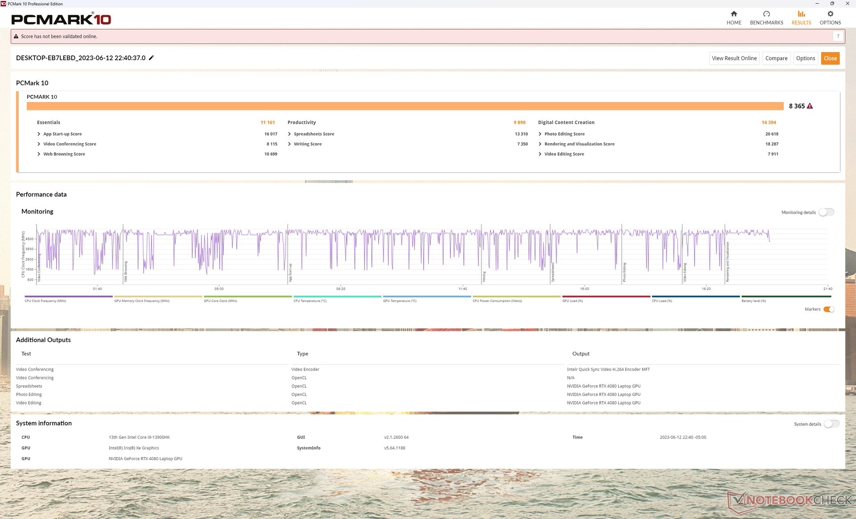The height and width of the screenshot is (519, 856).
Task: Click the Home icon in top navigation
Action: point(734,14)
